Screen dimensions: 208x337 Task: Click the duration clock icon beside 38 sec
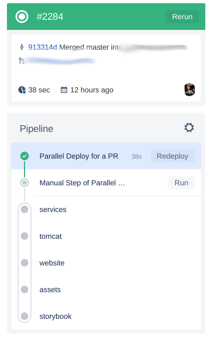(22, 90)
